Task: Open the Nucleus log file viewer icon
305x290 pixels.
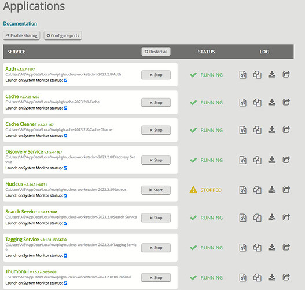Action: (242, 190)
